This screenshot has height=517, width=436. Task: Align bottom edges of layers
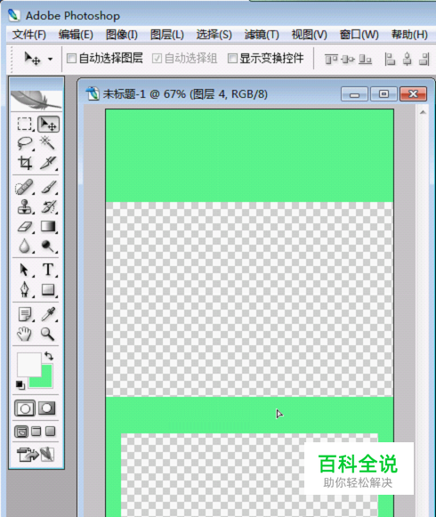365,60
